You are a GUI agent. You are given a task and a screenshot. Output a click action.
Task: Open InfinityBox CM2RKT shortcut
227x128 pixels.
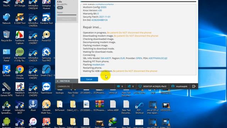[x=33, y=37]
